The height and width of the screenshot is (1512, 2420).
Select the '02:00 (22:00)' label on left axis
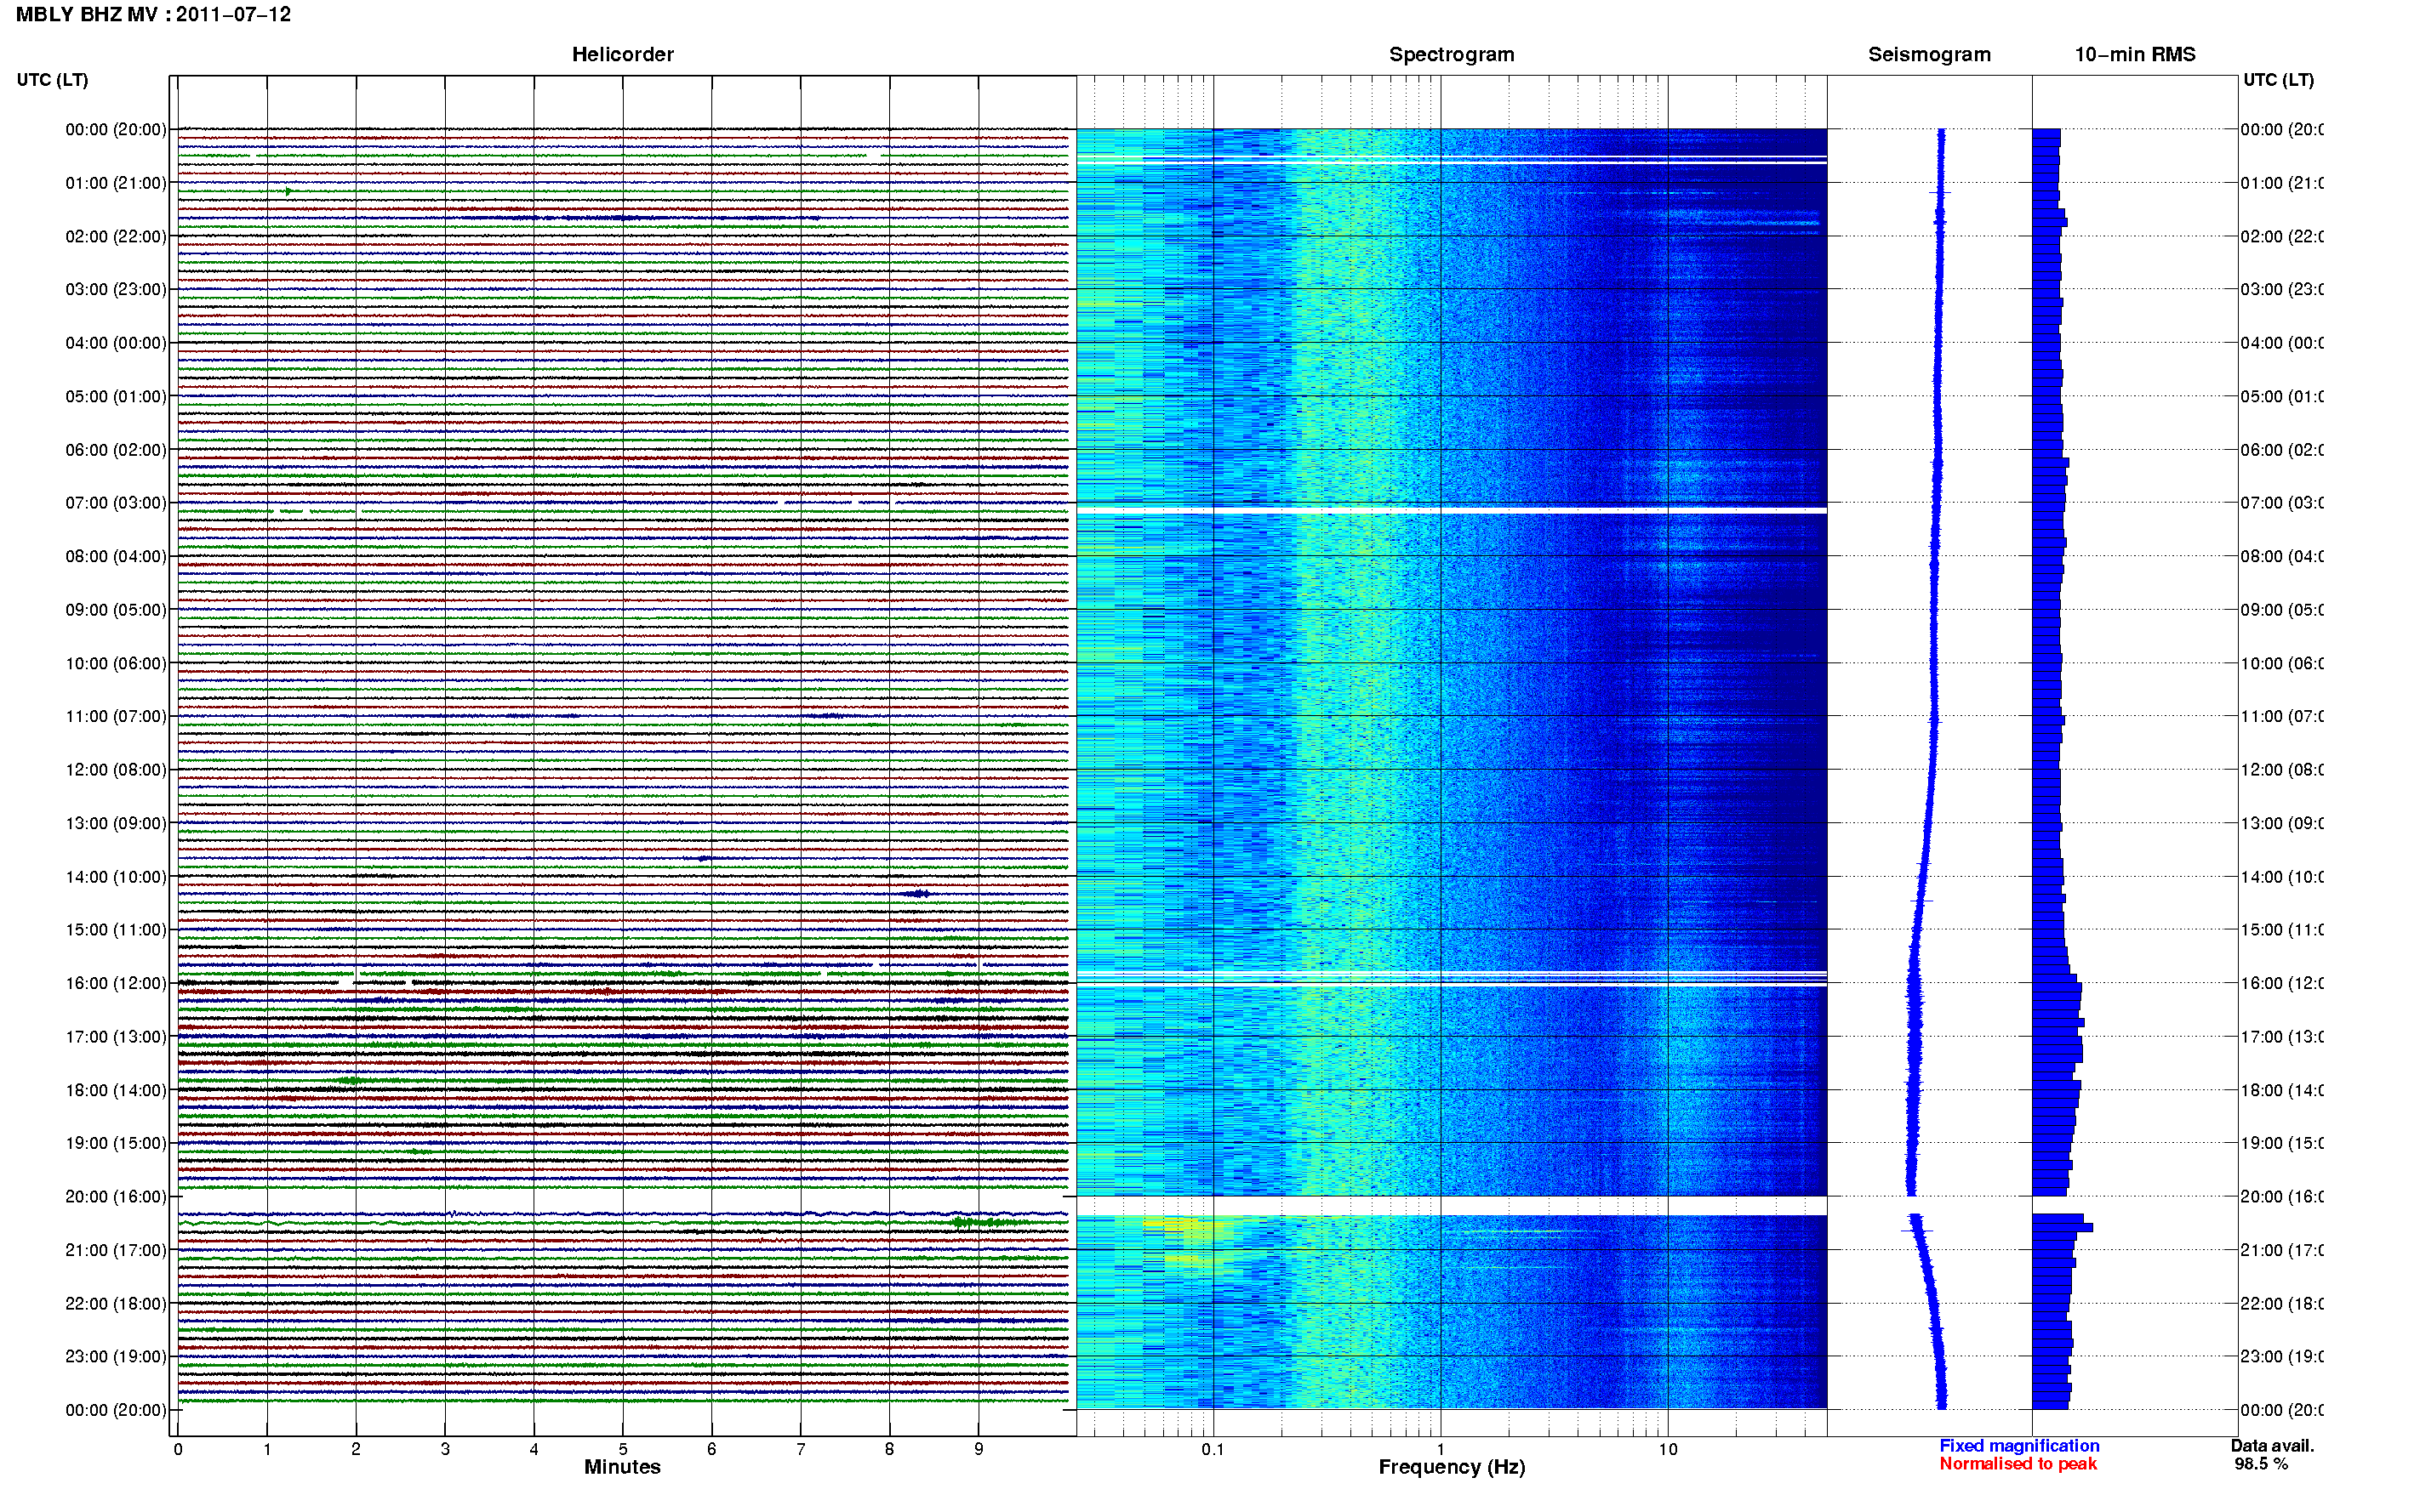[116, 237]
